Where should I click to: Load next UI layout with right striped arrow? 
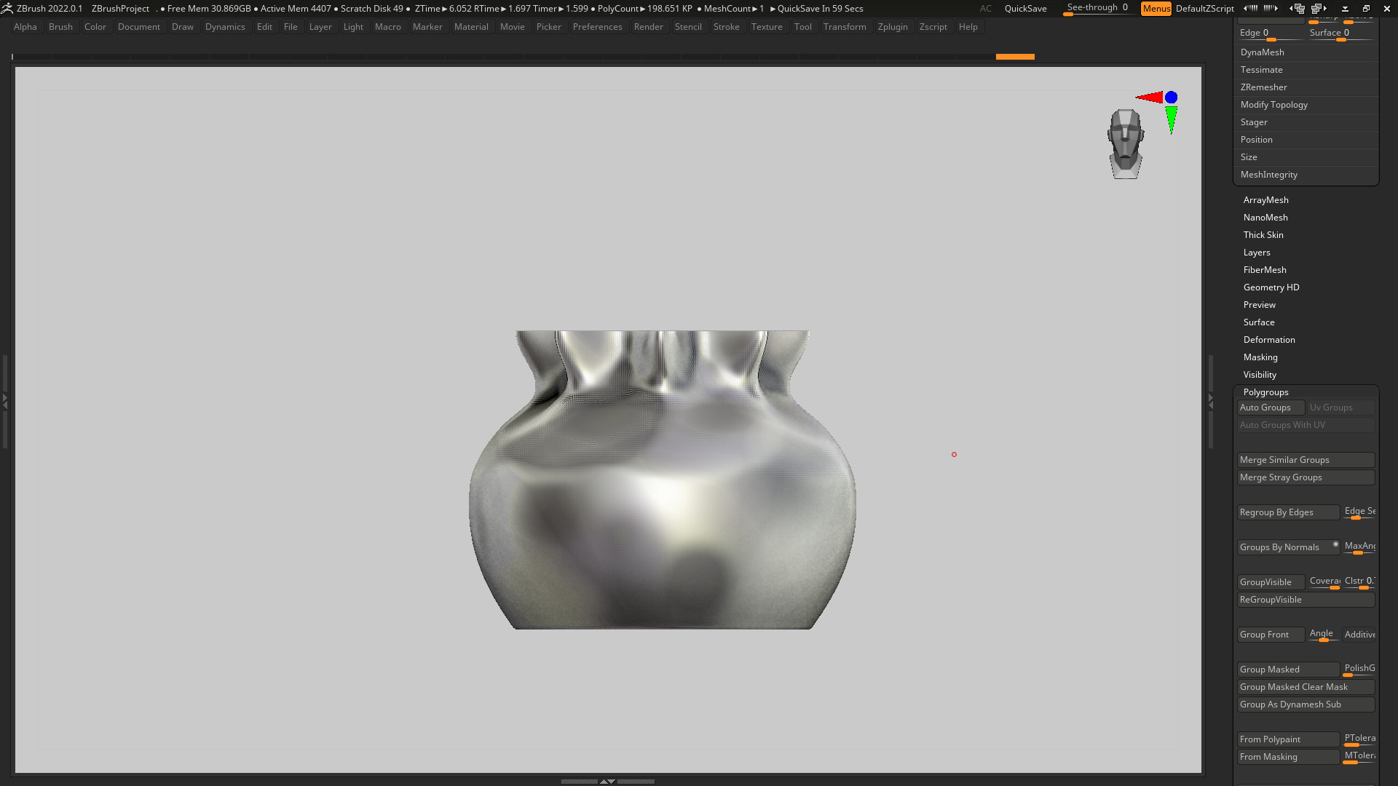pos(1271,9)
